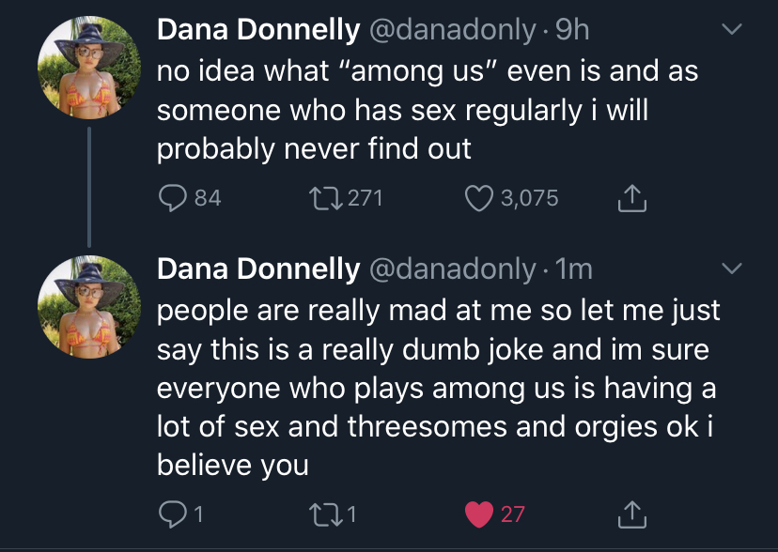This screenshot has width=778, height=552.
Task: Open the 9h timestamp of first tweet
Action: click(x=572, y=31)
